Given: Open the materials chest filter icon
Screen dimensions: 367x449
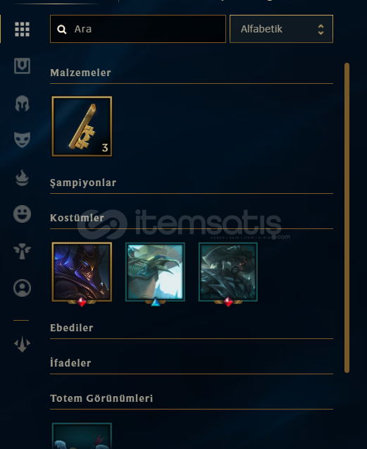Looking at the screenshot, I should [x=22, y=66].
